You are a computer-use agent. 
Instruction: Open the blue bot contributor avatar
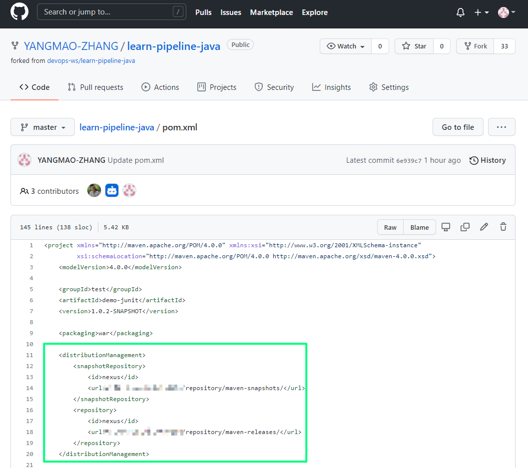point(112,191)
